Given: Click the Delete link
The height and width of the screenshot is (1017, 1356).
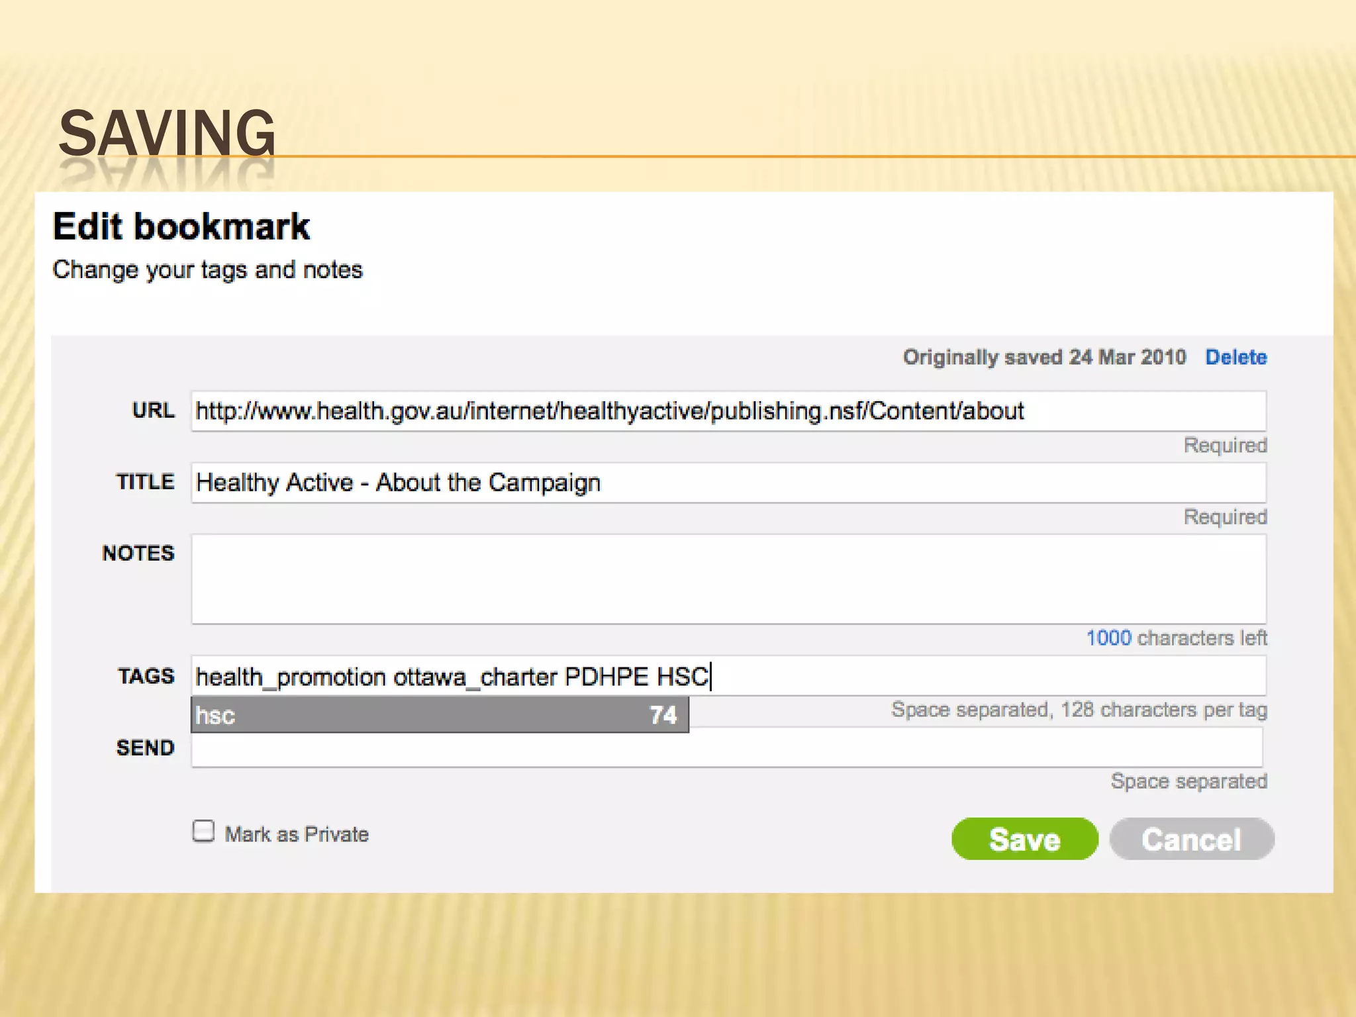Looking at the screenshot, I should tap(1235, 358).
